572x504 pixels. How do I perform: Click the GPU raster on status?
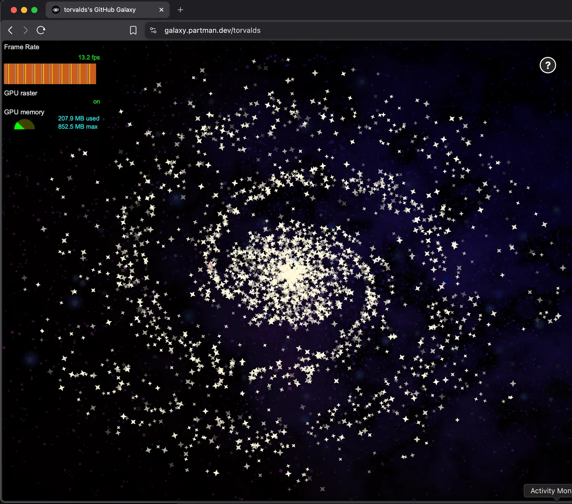click(x=96, y=102)
